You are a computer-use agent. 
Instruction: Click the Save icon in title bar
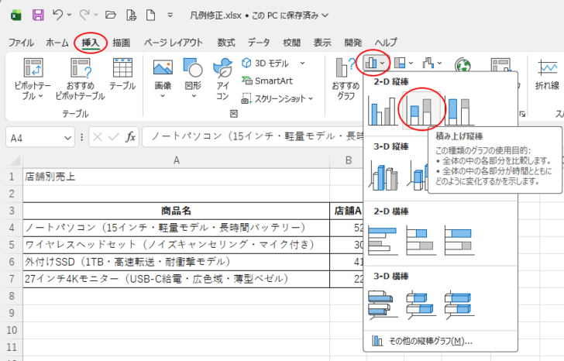(37, 15)
